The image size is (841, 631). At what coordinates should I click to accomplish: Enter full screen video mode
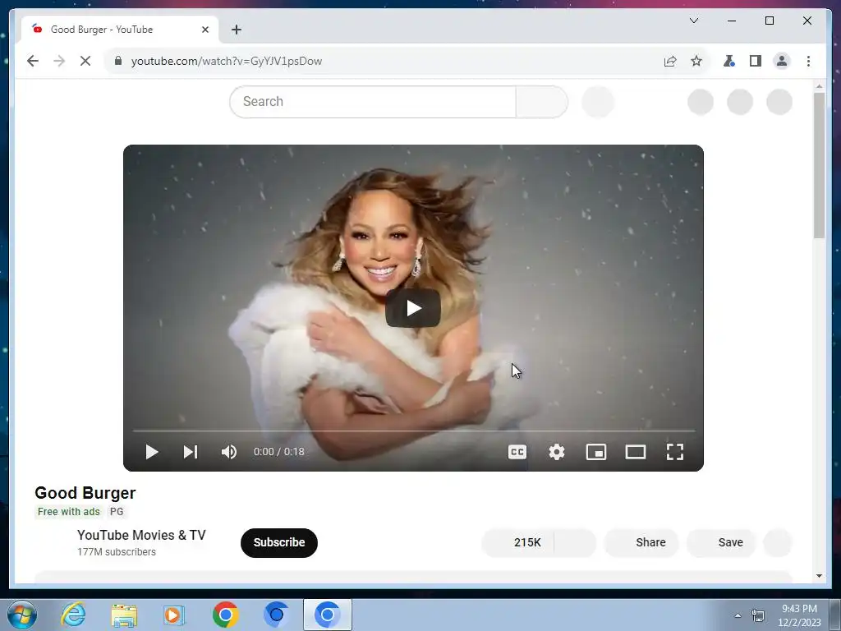pyautogui.click(x=675, y=452)
